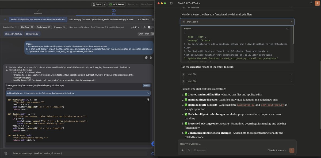Click the chat_edit_test.py file chip
321x158 pixels.
pyautogui.click(x=14, y=34)
